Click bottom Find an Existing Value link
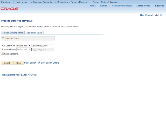This screenshot has height=124, width=166. point(11,75)
